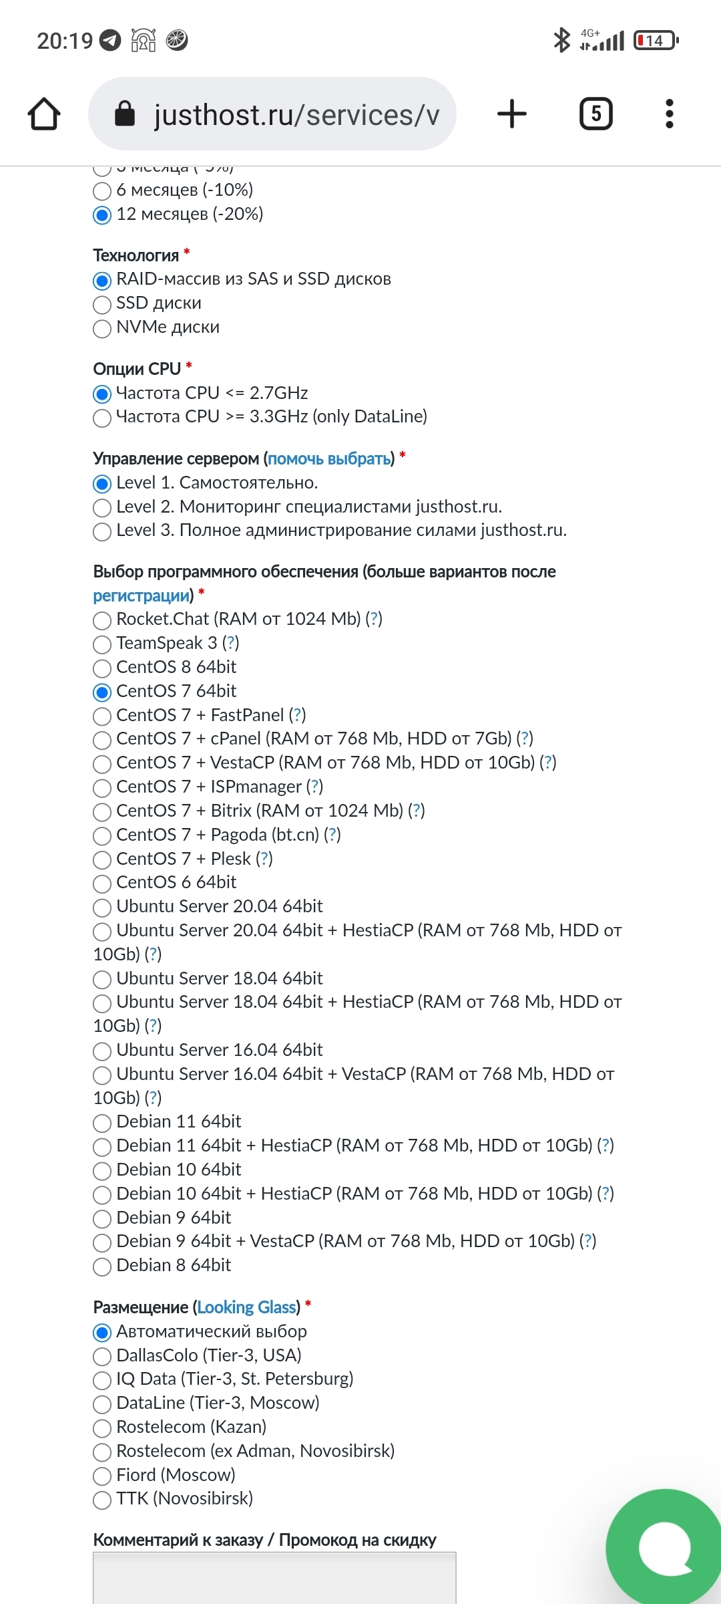This screenshot has height=1604, width=721.
Task: Pick DataLine (Tier-3, Moscow) location
Action: click(x=102, y=1403)
